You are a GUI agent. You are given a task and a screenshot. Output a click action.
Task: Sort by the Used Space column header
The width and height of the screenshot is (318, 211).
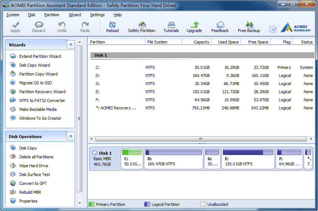[226, 42]
